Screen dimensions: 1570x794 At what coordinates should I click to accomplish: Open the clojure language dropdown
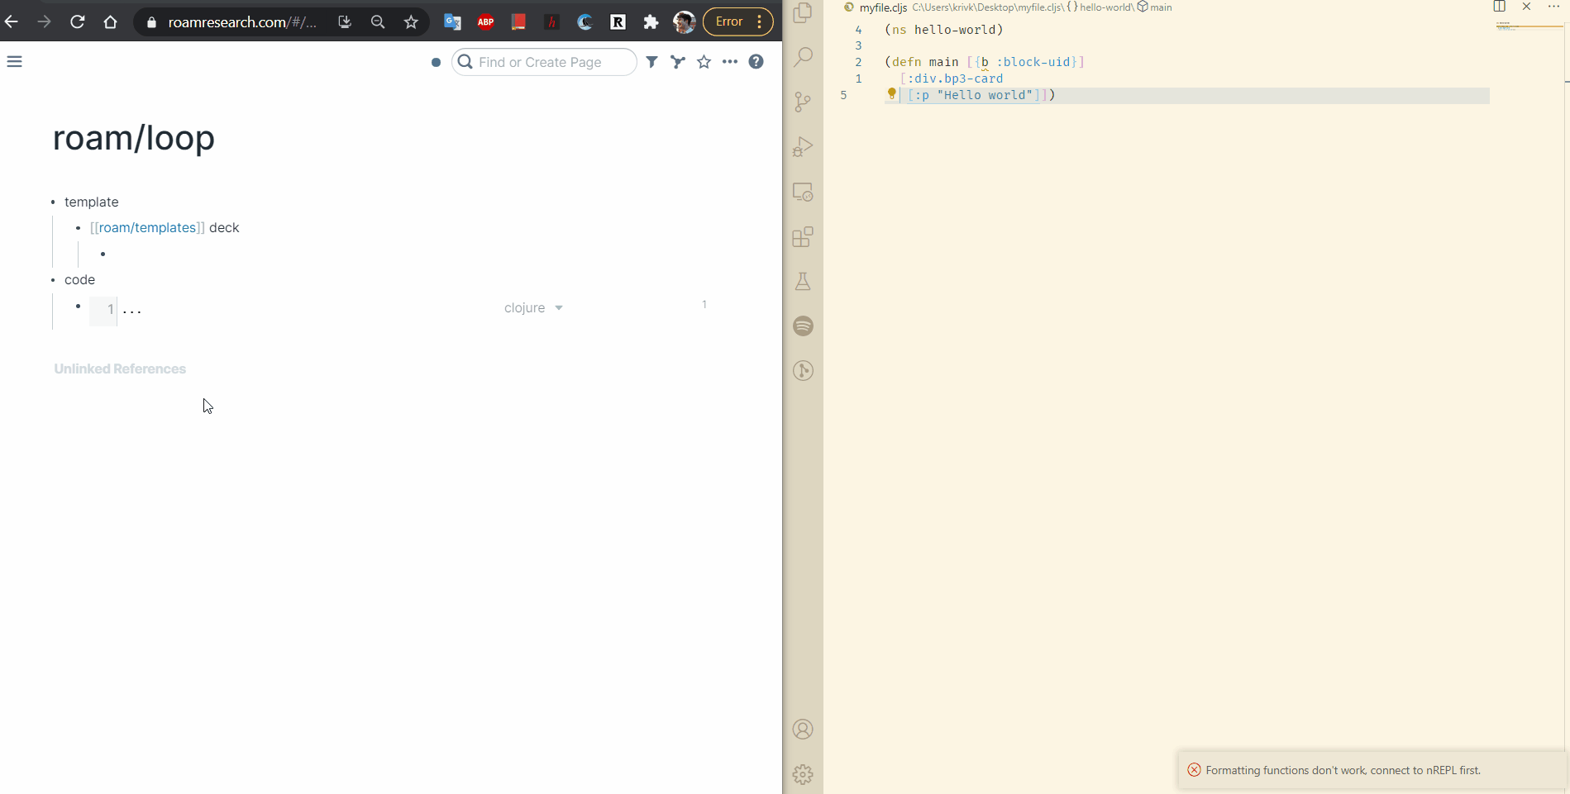click(533, 307)
